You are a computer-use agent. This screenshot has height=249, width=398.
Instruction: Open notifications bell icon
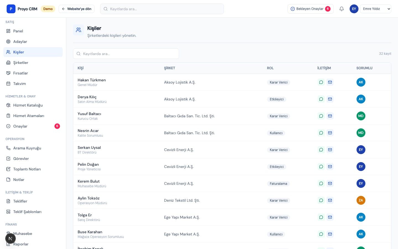coord(342,9)
